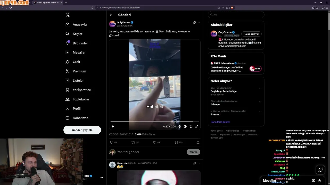Open Profil page
This screenshot has width=330, height=185.
click(x=73, y=109)
